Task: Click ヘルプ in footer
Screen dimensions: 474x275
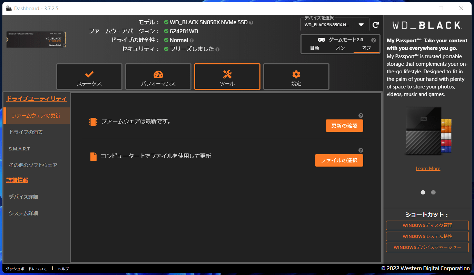Action: 63,269
